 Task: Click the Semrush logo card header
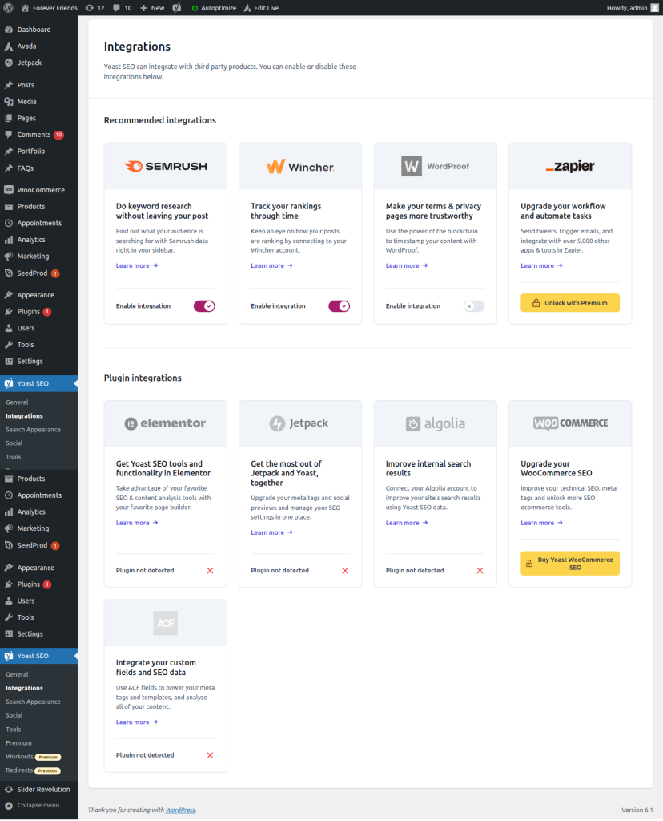[166, 167]
